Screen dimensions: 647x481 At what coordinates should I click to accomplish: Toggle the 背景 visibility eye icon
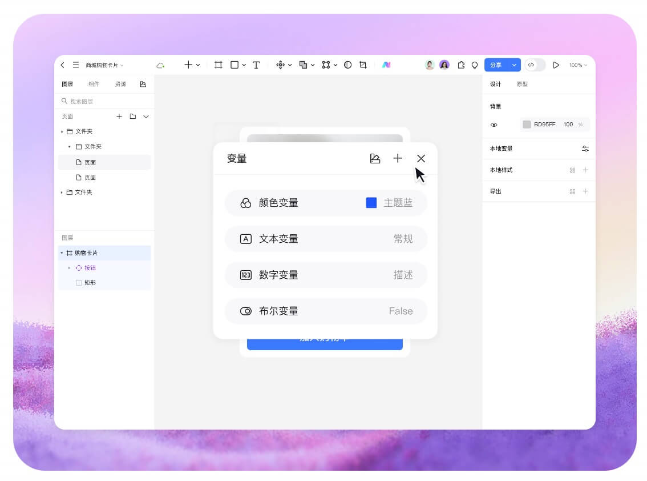point(494,125)
